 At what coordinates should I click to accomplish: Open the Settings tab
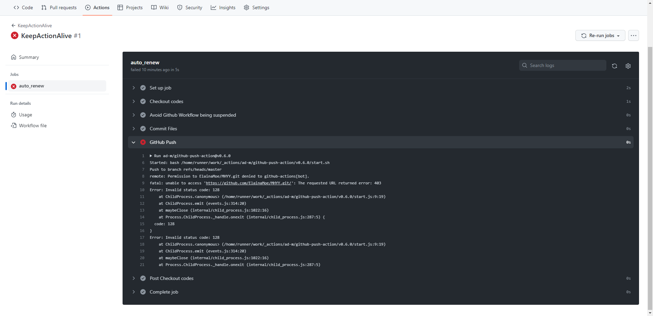coord(257,7)
